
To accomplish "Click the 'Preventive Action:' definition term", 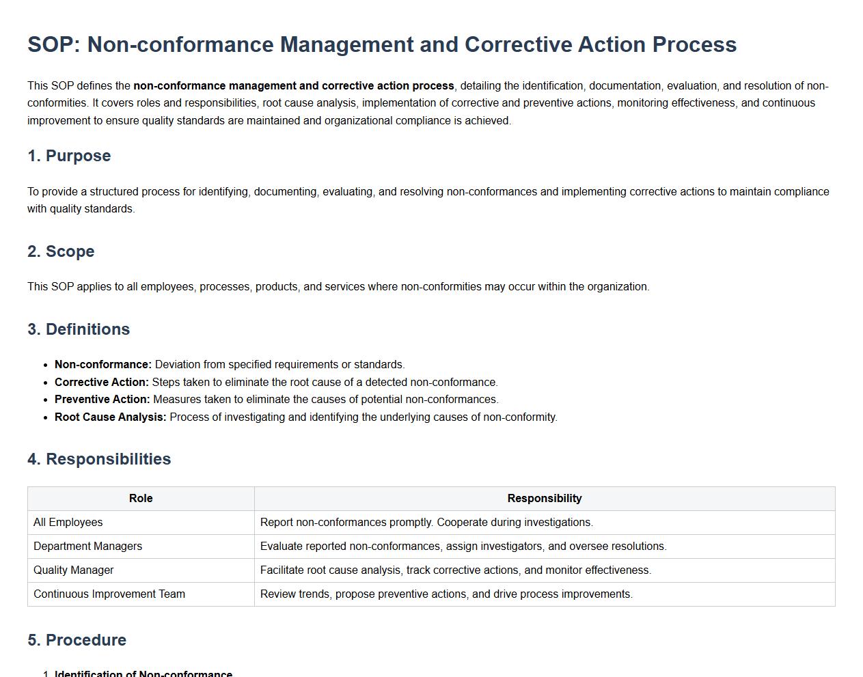I will point(102,400).
